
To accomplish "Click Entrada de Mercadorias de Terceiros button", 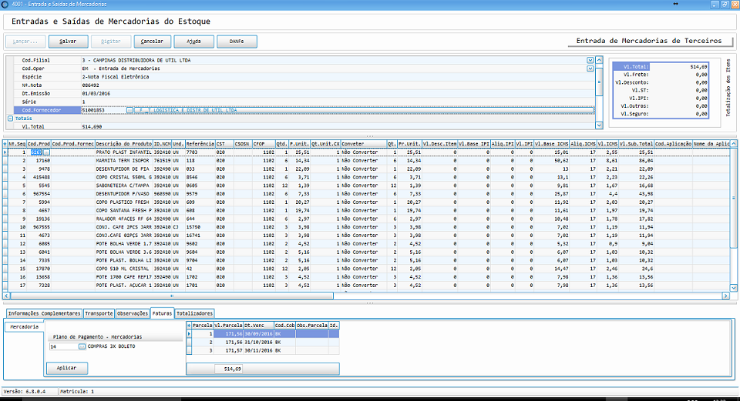I will coord(649,41).
